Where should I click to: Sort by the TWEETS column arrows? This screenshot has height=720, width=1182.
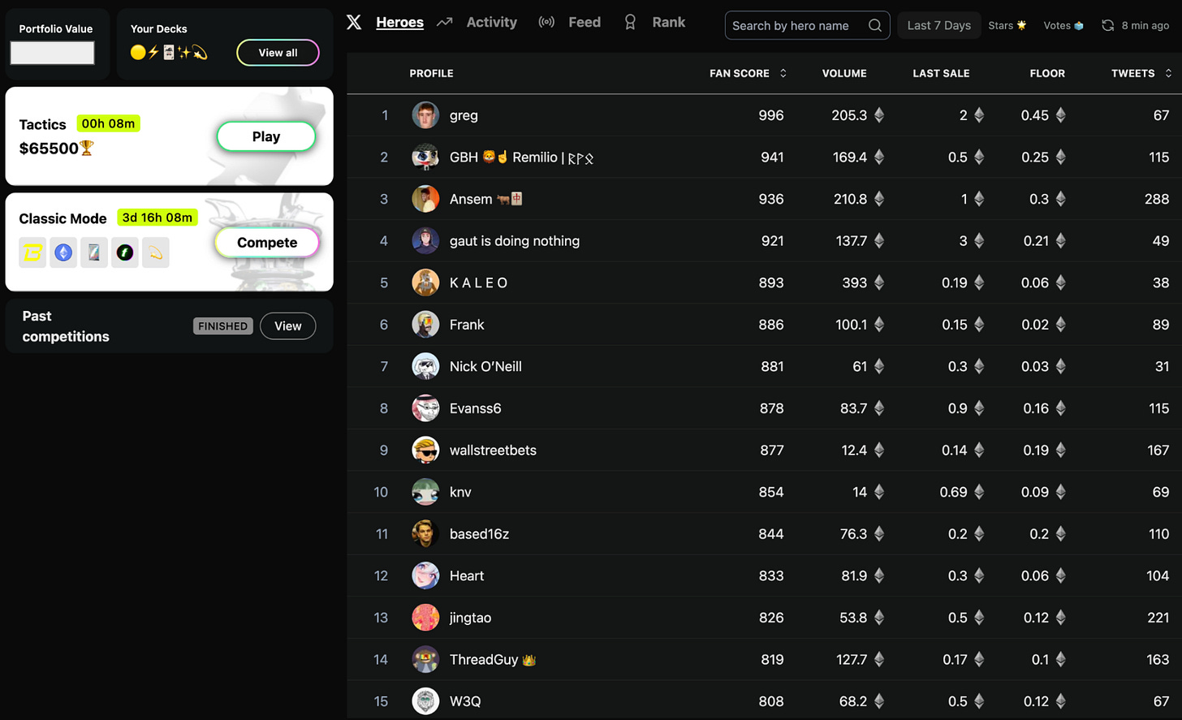[x=1168, y=73]
